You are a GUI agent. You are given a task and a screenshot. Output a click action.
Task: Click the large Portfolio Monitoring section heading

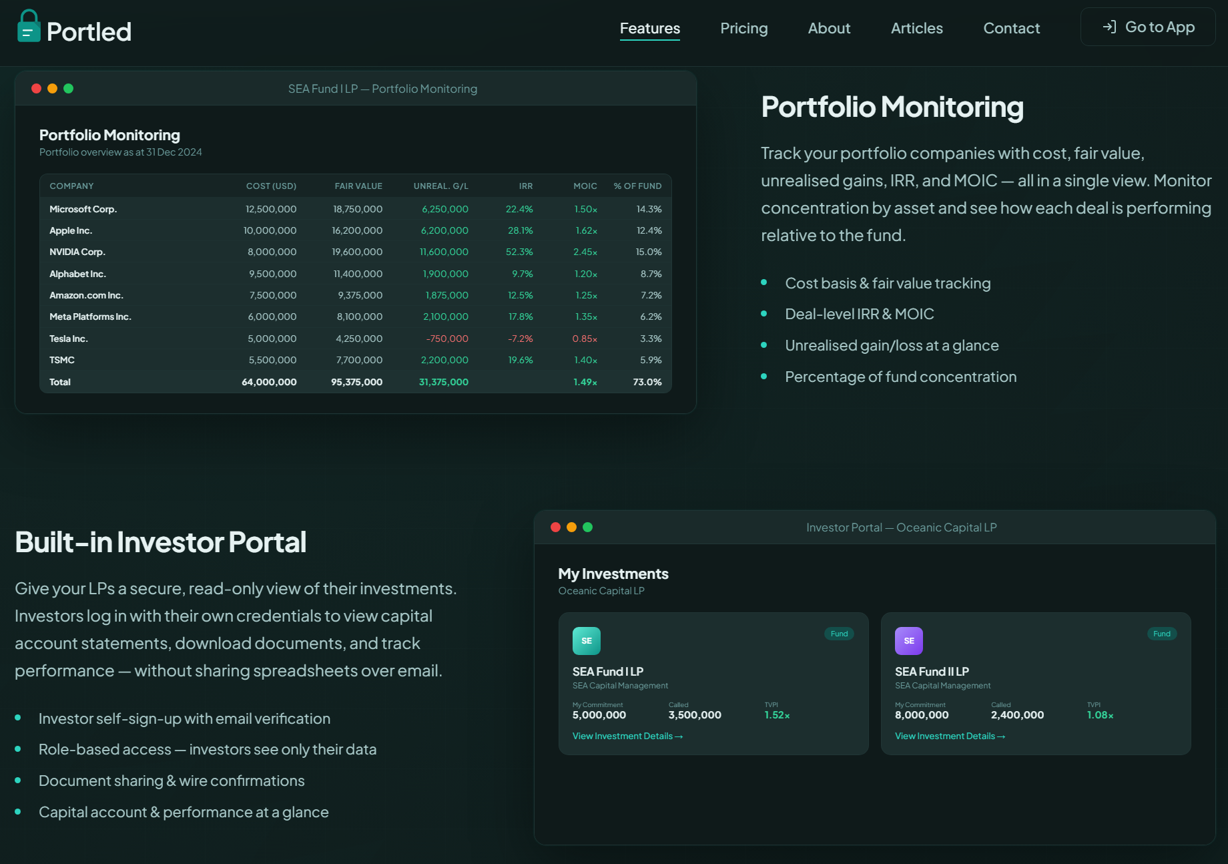[892, 107]
